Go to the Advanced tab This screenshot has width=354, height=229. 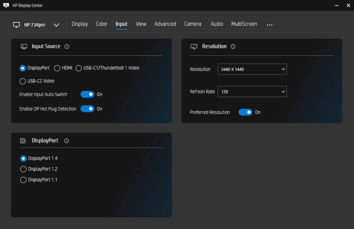(x=165, y=24)
